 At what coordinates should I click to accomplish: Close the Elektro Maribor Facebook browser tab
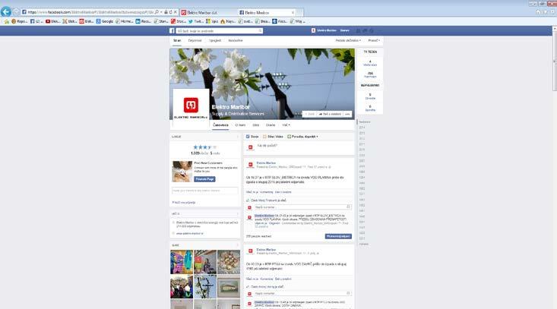tap(293, 12)
